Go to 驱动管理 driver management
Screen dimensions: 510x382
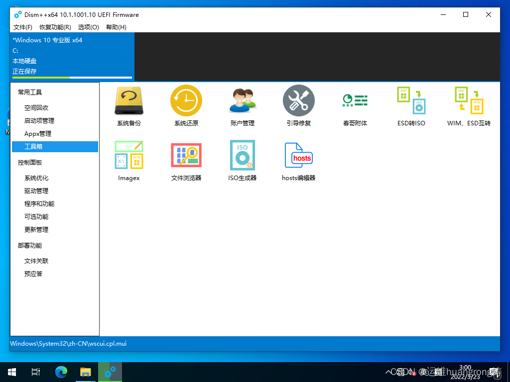point(36,191)
